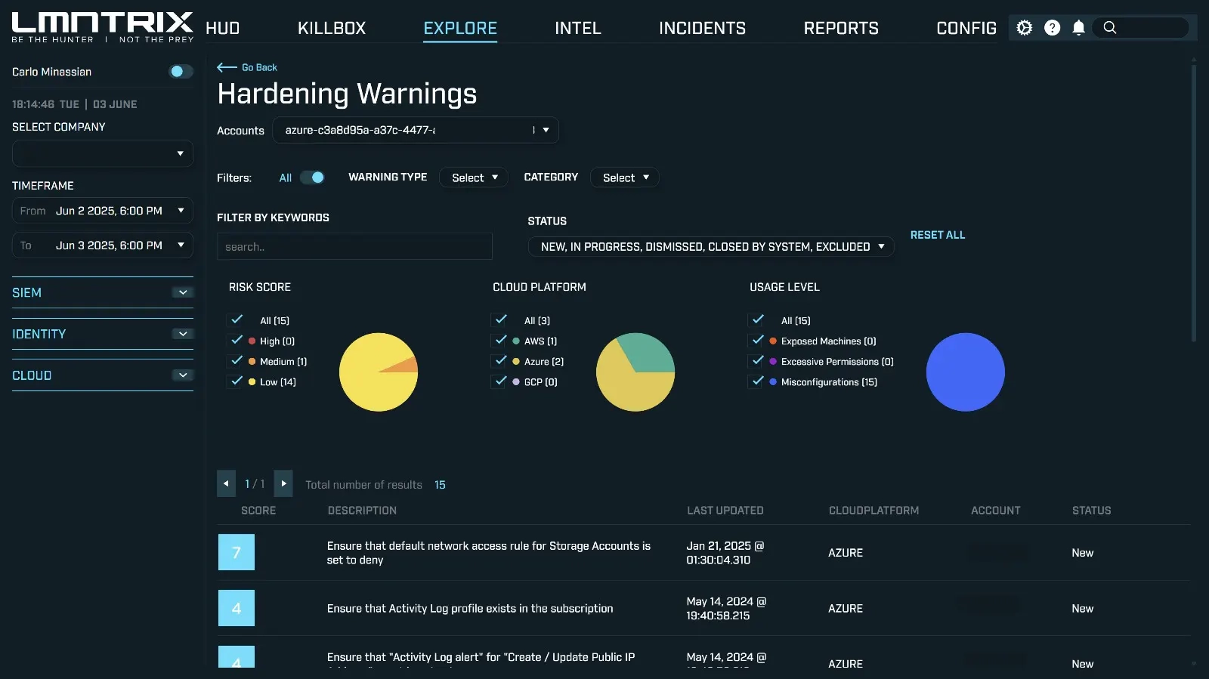Image resolution: width=1209 pixels, height=679 pixels.
Task: Open the Select Company dropdown
Action: tap(103, 153)
